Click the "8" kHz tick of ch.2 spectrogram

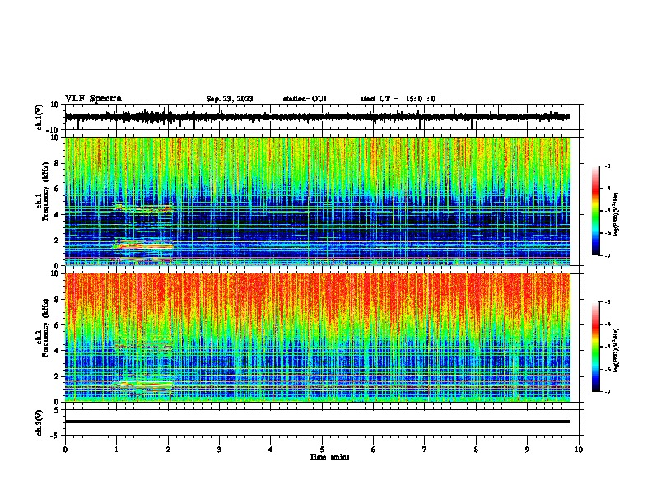57,300
